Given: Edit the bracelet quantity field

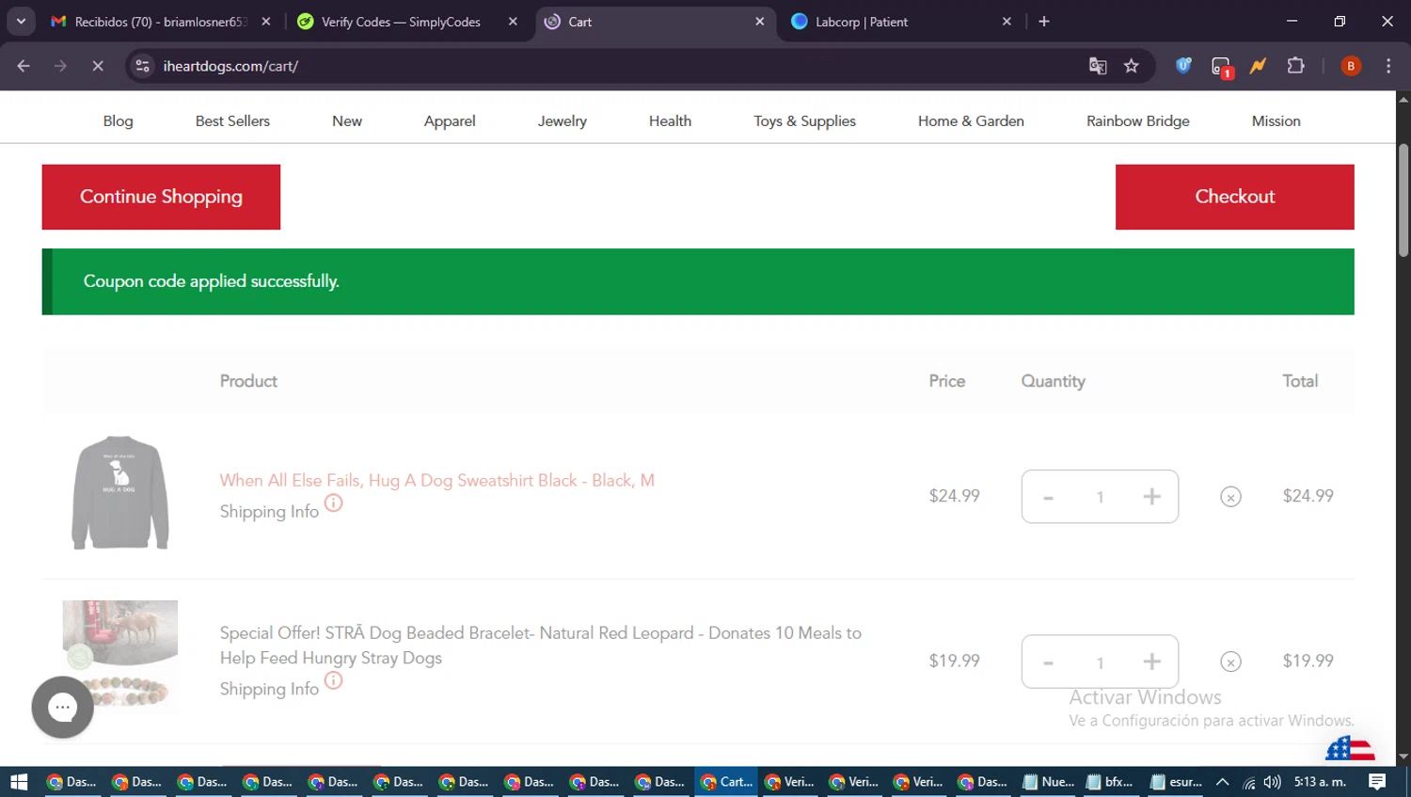Looking at the screenshot, I should [1100, 662].
